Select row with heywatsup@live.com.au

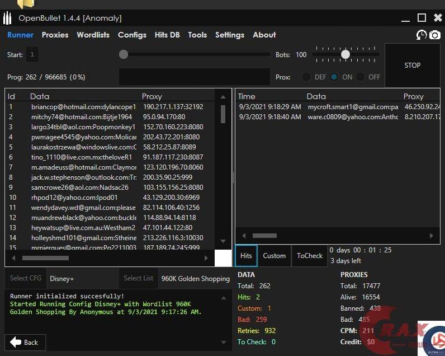(110, 228)
